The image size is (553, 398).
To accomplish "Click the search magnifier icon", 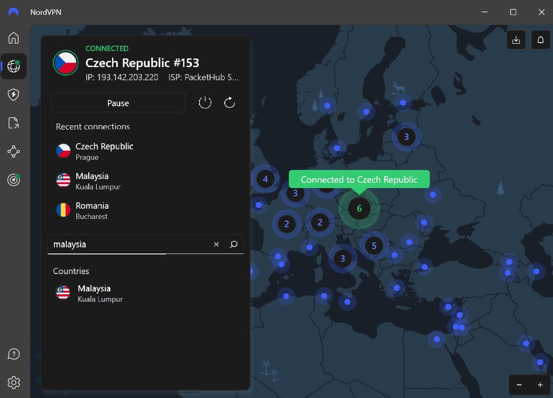I will 234,244.
